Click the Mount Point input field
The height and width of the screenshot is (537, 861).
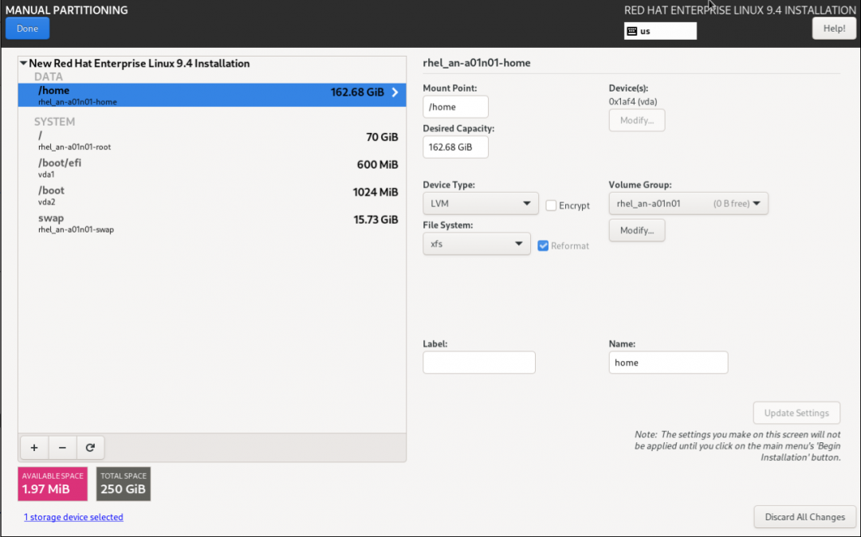pos(455,107)
